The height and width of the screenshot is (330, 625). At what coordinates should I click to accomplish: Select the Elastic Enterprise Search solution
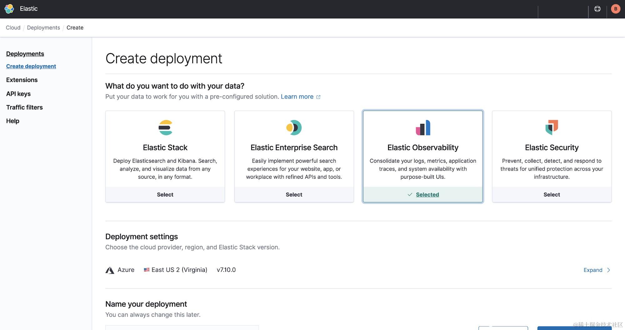point(294,195)
